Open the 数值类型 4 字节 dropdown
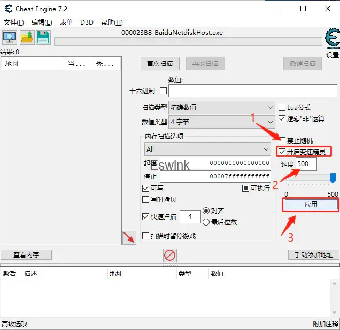 click(x=221, y=122)
